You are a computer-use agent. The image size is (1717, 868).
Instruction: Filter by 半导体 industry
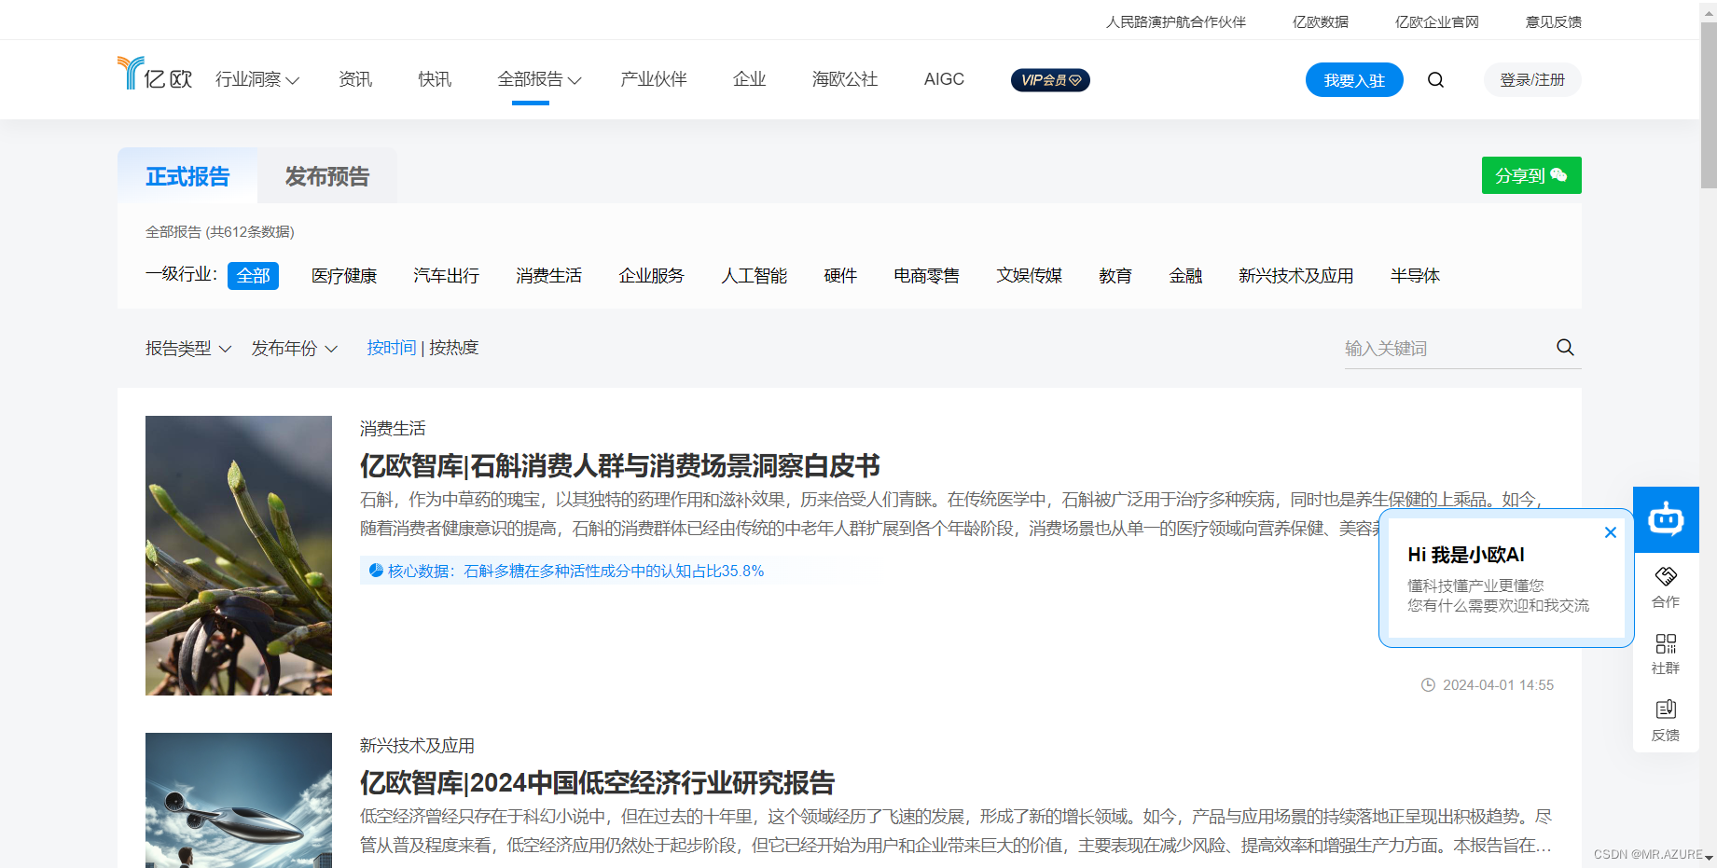point(1415,276)
